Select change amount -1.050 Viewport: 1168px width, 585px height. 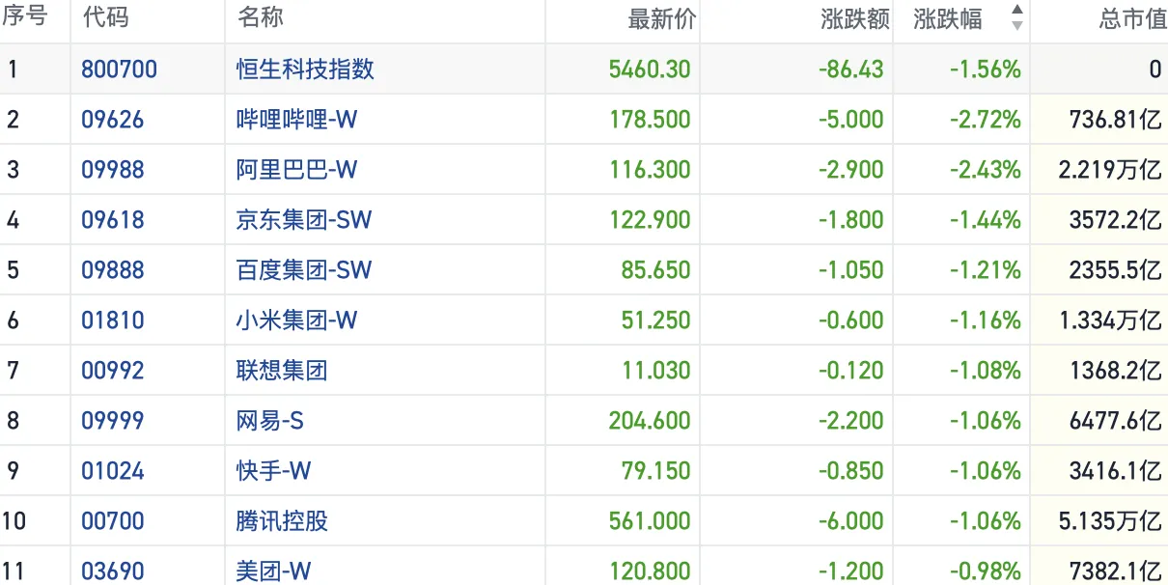click(850, 270)
